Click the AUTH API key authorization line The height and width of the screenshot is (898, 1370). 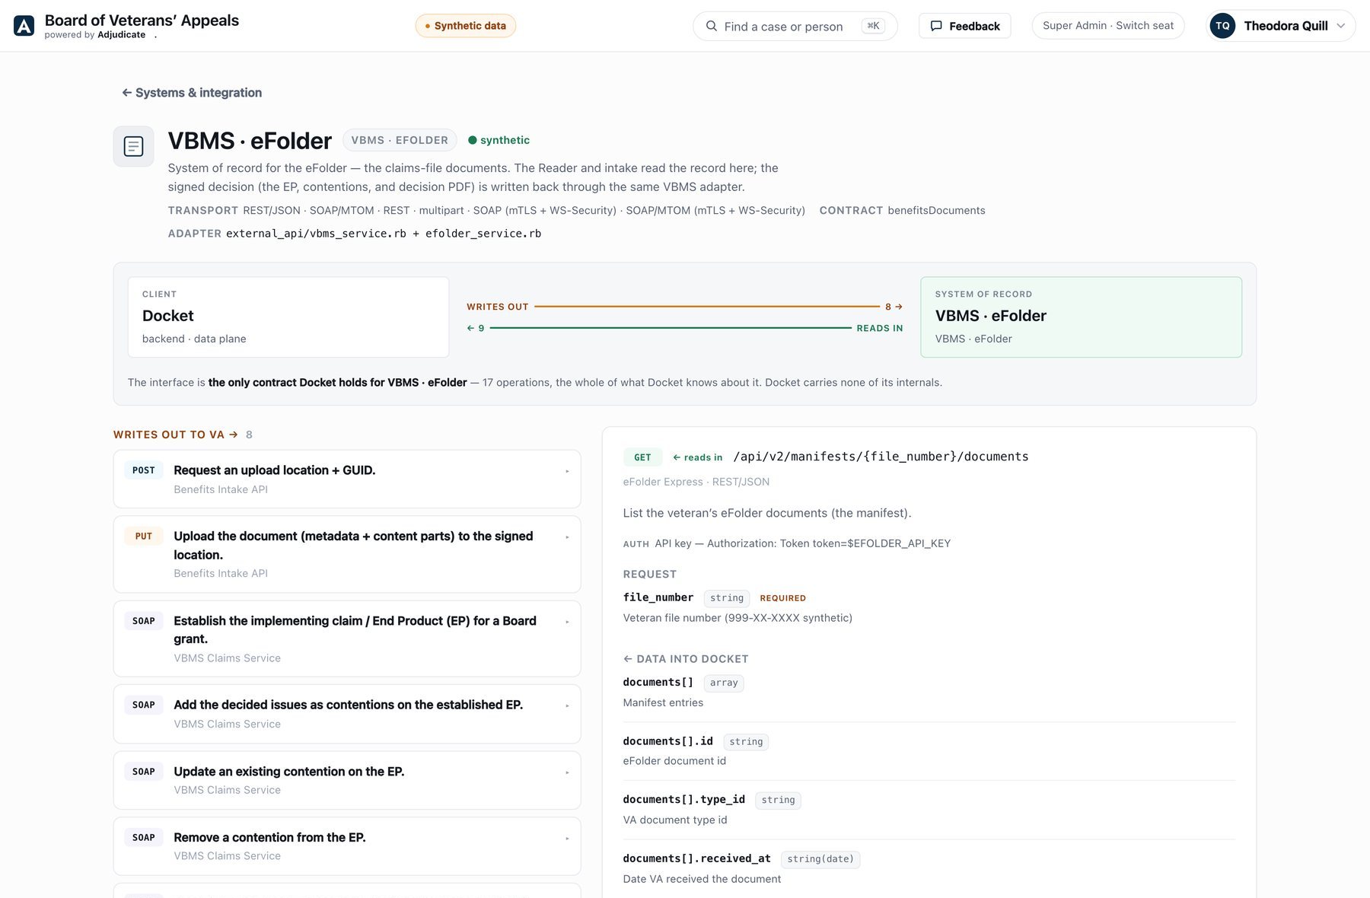(786, 543)
